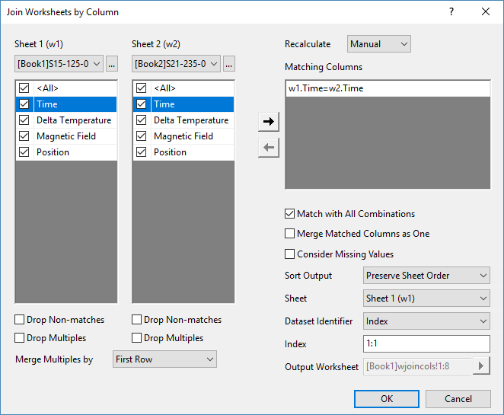Click the right arrow add-match button

(x=268, y=122)
